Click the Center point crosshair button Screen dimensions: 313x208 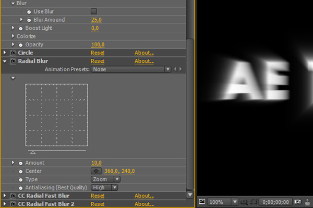[x=96, y=171]
